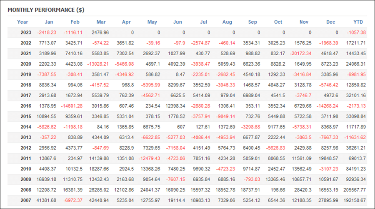Click Mar 2007 value 42440.94
Image resolution: width=375 pixels, height=209 pixels.
point(99,200)
